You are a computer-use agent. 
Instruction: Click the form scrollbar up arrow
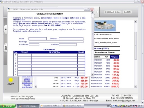92,13
